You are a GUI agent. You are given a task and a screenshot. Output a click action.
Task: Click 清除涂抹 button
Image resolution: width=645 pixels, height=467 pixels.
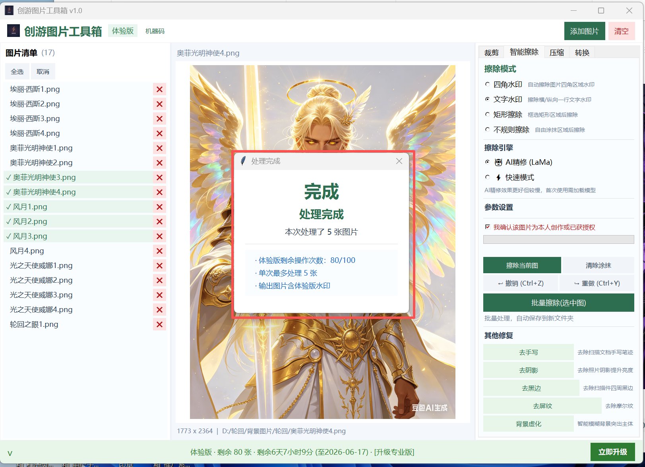[x=598, y=265]
